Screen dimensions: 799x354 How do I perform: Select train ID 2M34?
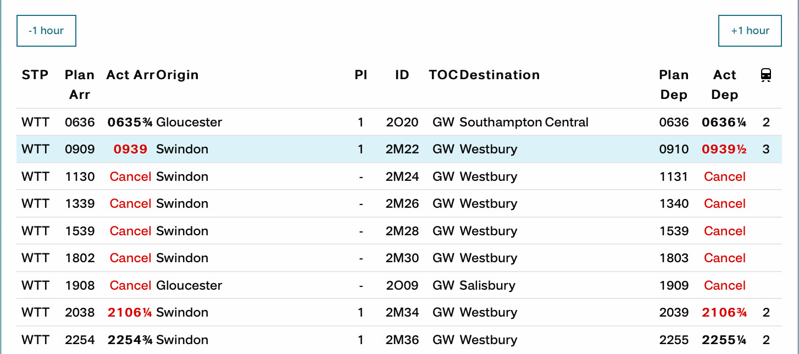pos(402,312)
